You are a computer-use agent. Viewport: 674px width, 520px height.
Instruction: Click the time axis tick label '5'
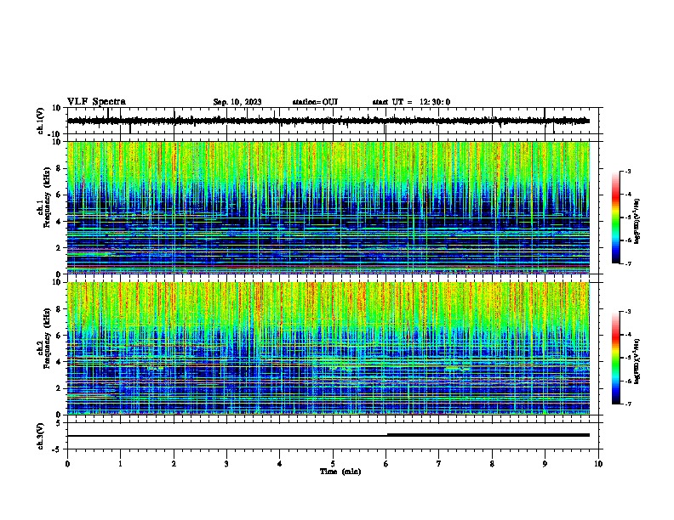click(x=333, y=464)
